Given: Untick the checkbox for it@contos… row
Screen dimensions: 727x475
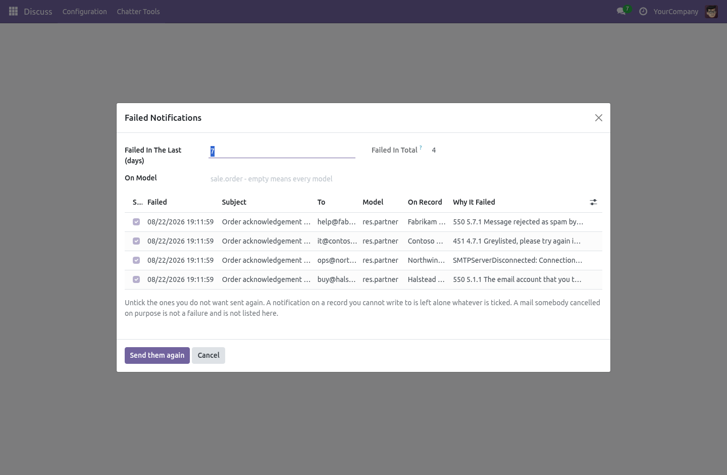Looking at the screenshot, I should click(136, 241).
